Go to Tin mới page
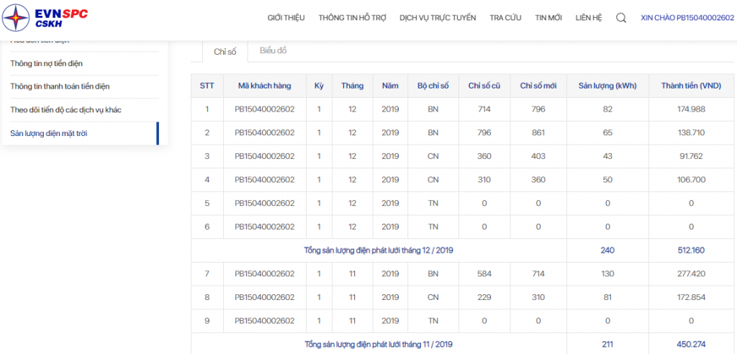This screenshot has height=354, width=737. click(x=548, y=18)
